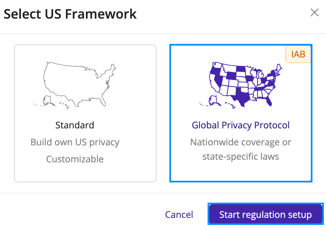The height and width of the screenshot is (228, 326).
Task: Start regulation setup
Action: pos(266,214)
